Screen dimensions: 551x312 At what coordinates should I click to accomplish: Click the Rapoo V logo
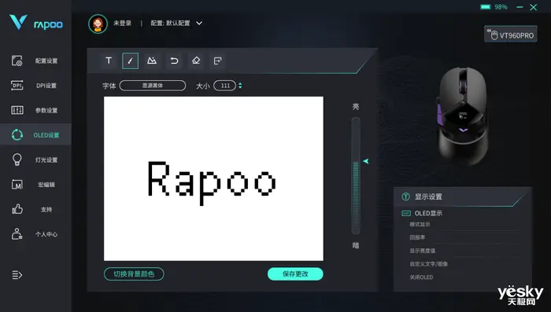pyautogui.click(x=18, y=22)
